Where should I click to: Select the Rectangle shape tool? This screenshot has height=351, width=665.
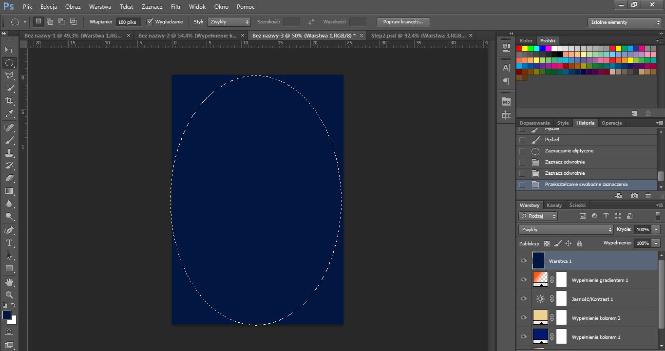tap(9, 268)
